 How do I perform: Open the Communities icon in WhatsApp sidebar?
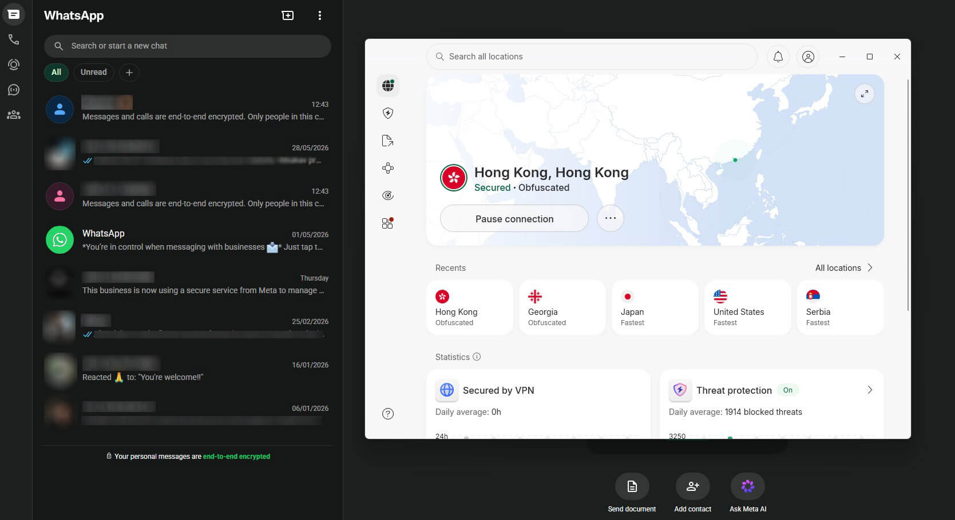tap(14, 115)
